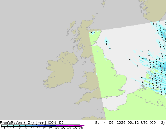The width and height of the screenshot is (166, 129).
Task: Click the 0.1–0.5 mm legend swatch
Action: click(4, 126)
